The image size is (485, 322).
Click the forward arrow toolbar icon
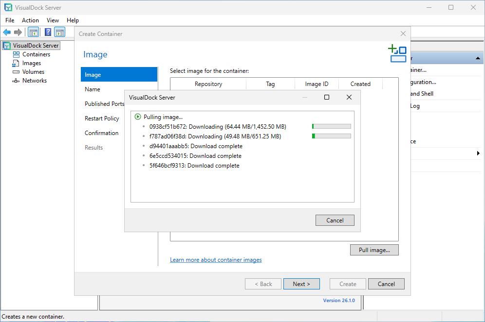coord(18,32)
